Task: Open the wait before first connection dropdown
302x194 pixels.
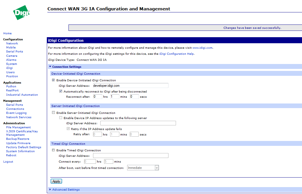Action: pos(143,168)
